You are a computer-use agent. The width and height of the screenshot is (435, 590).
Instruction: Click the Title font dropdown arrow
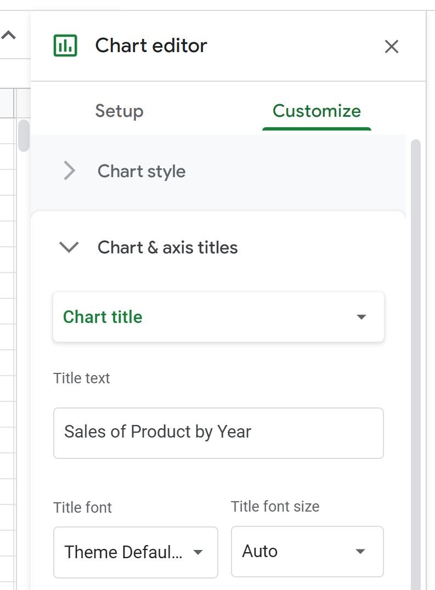pos(198,552)
